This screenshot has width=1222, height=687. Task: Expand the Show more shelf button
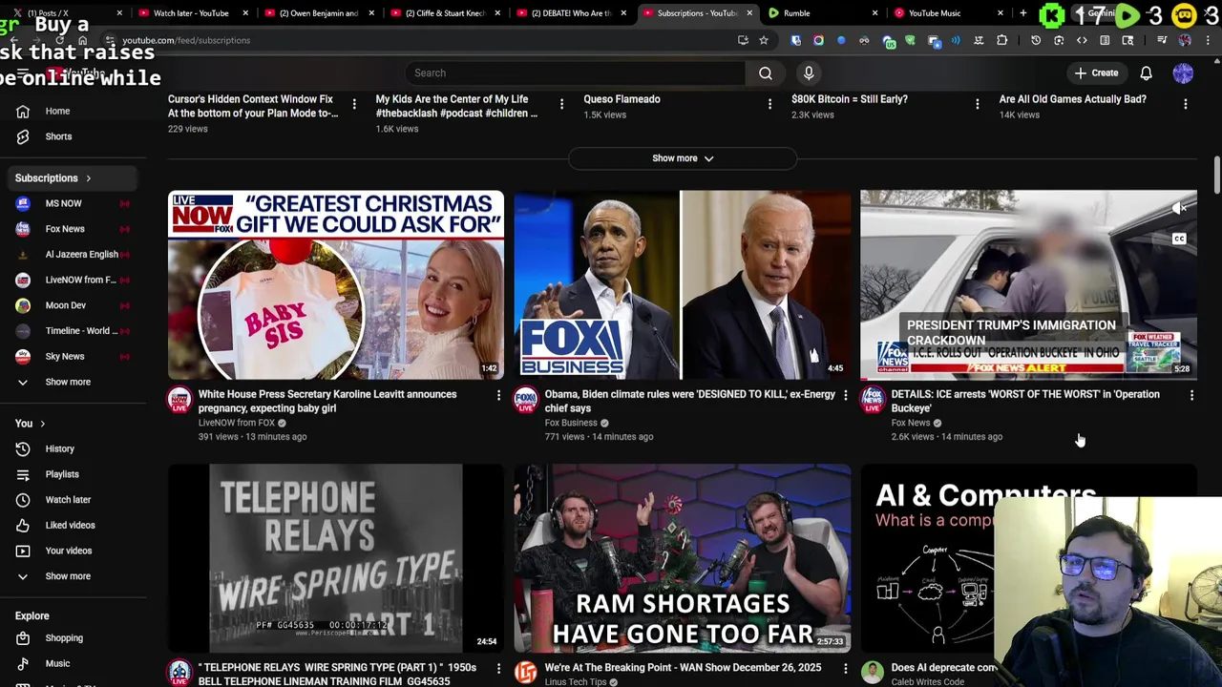coord(682,158)
